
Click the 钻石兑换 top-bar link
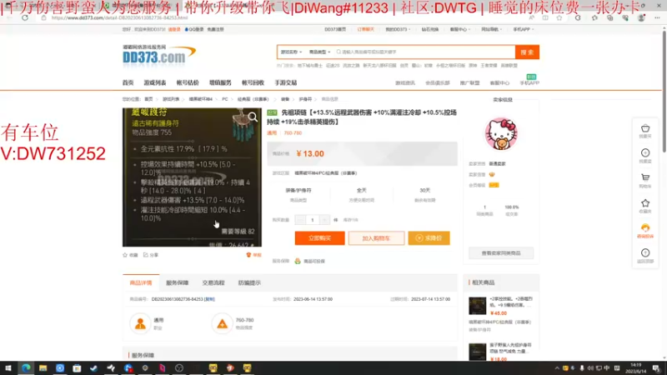(x=430, y=29)
